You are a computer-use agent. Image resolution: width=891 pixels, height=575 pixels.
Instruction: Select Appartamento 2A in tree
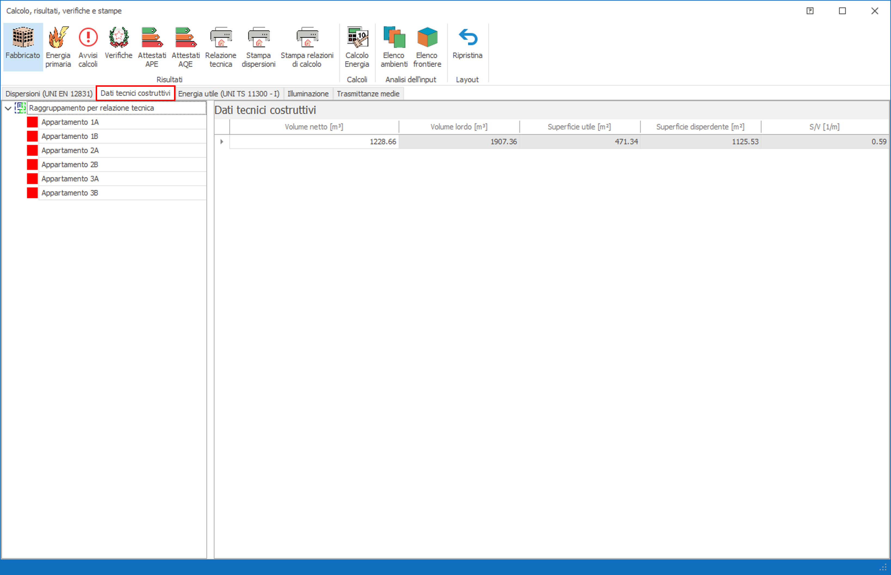click(x=70, y=151)
